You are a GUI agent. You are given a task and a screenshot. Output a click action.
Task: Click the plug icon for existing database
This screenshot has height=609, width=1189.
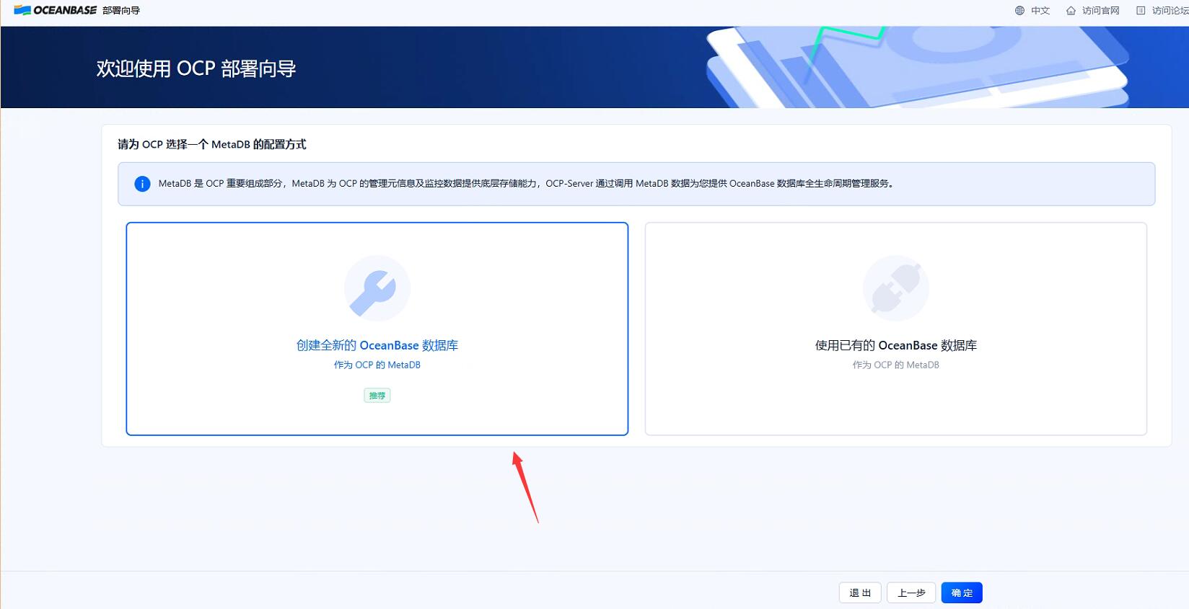pyautogui.click(x=896, y=288)
